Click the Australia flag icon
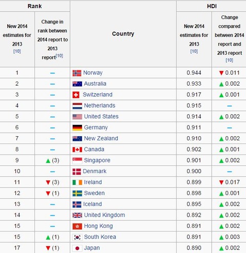This screenshot has width=246, height=253. [x=77, y=84]
